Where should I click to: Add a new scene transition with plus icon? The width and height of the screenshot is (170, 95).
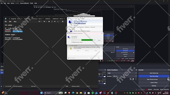pos(130,79)
